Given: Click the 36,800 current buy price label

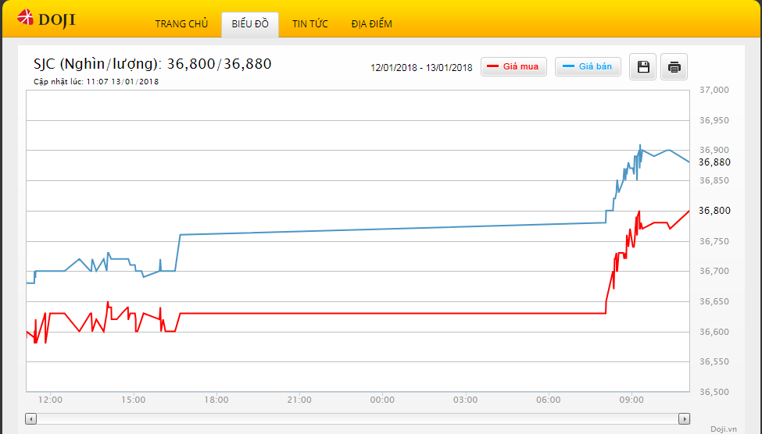Looking at the screenshot, I should click(x=714, y=211).
